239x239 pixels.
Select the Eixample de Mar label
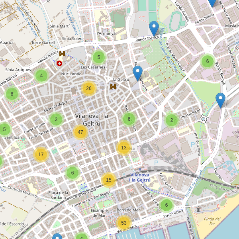coord(99,213)
